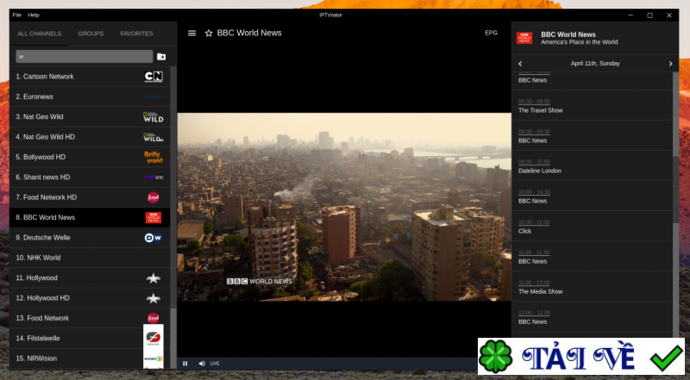Click BBC logo in EPG header

click(524, 38)
